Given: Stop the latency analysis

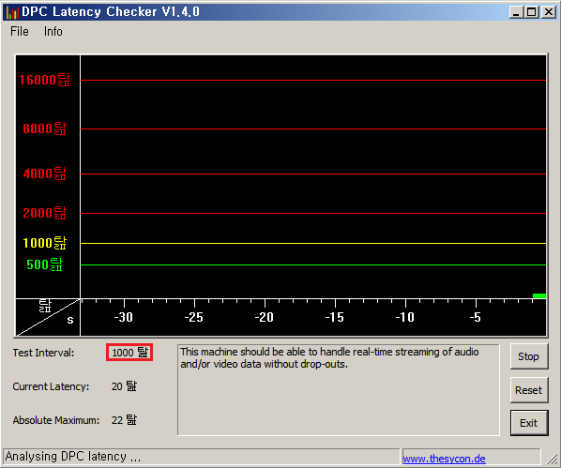Looking at the screenshot, I should click(529, 356).
